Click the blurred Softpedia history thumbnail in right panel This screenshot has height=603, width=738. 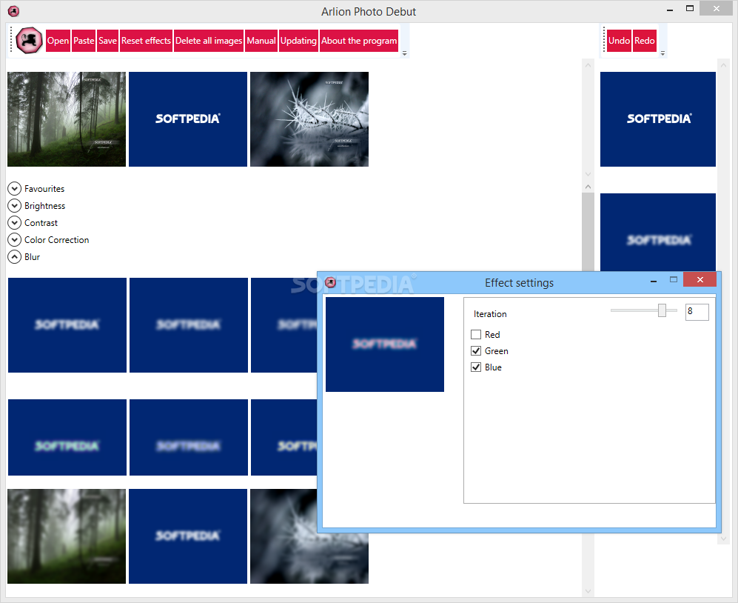point(658,233)
